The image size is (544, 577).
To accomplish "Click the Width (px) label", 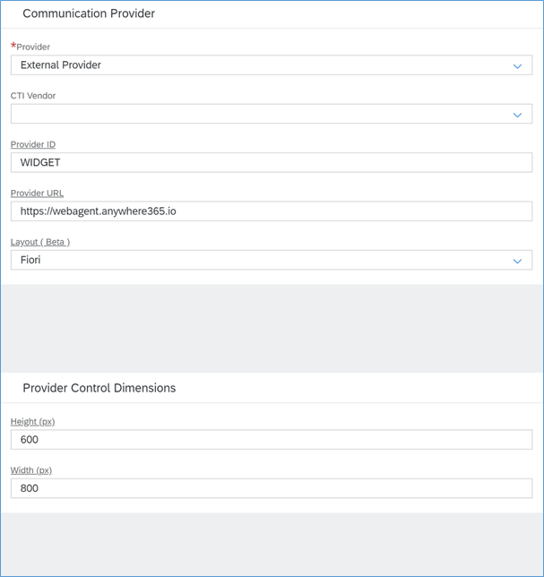I will tap(31, 470).
